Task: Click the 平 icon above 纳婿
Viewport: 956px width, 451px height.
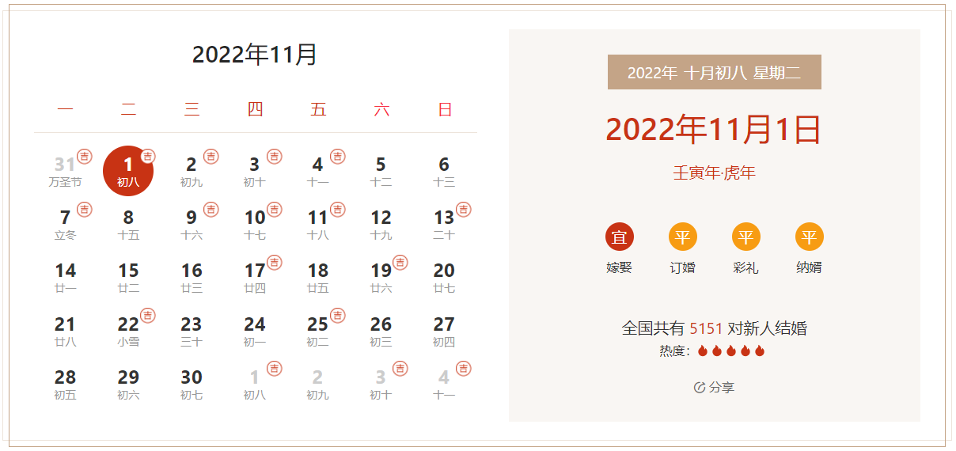Action: click(810, 237)
